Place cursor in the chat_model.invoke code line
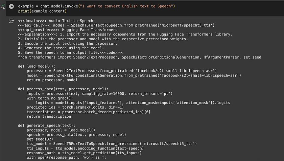 (x=97, y=6)
